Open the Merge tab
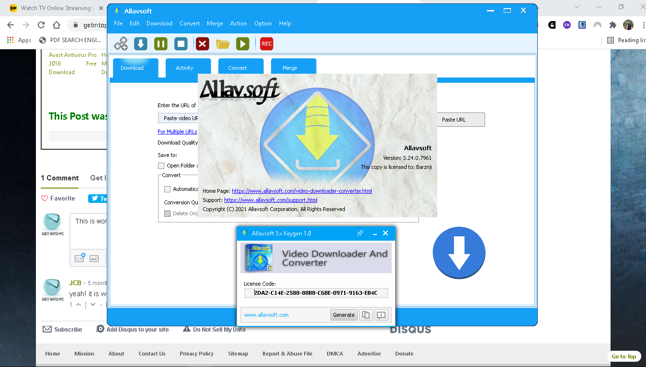The image size is (646, 367). click(290, 68)
